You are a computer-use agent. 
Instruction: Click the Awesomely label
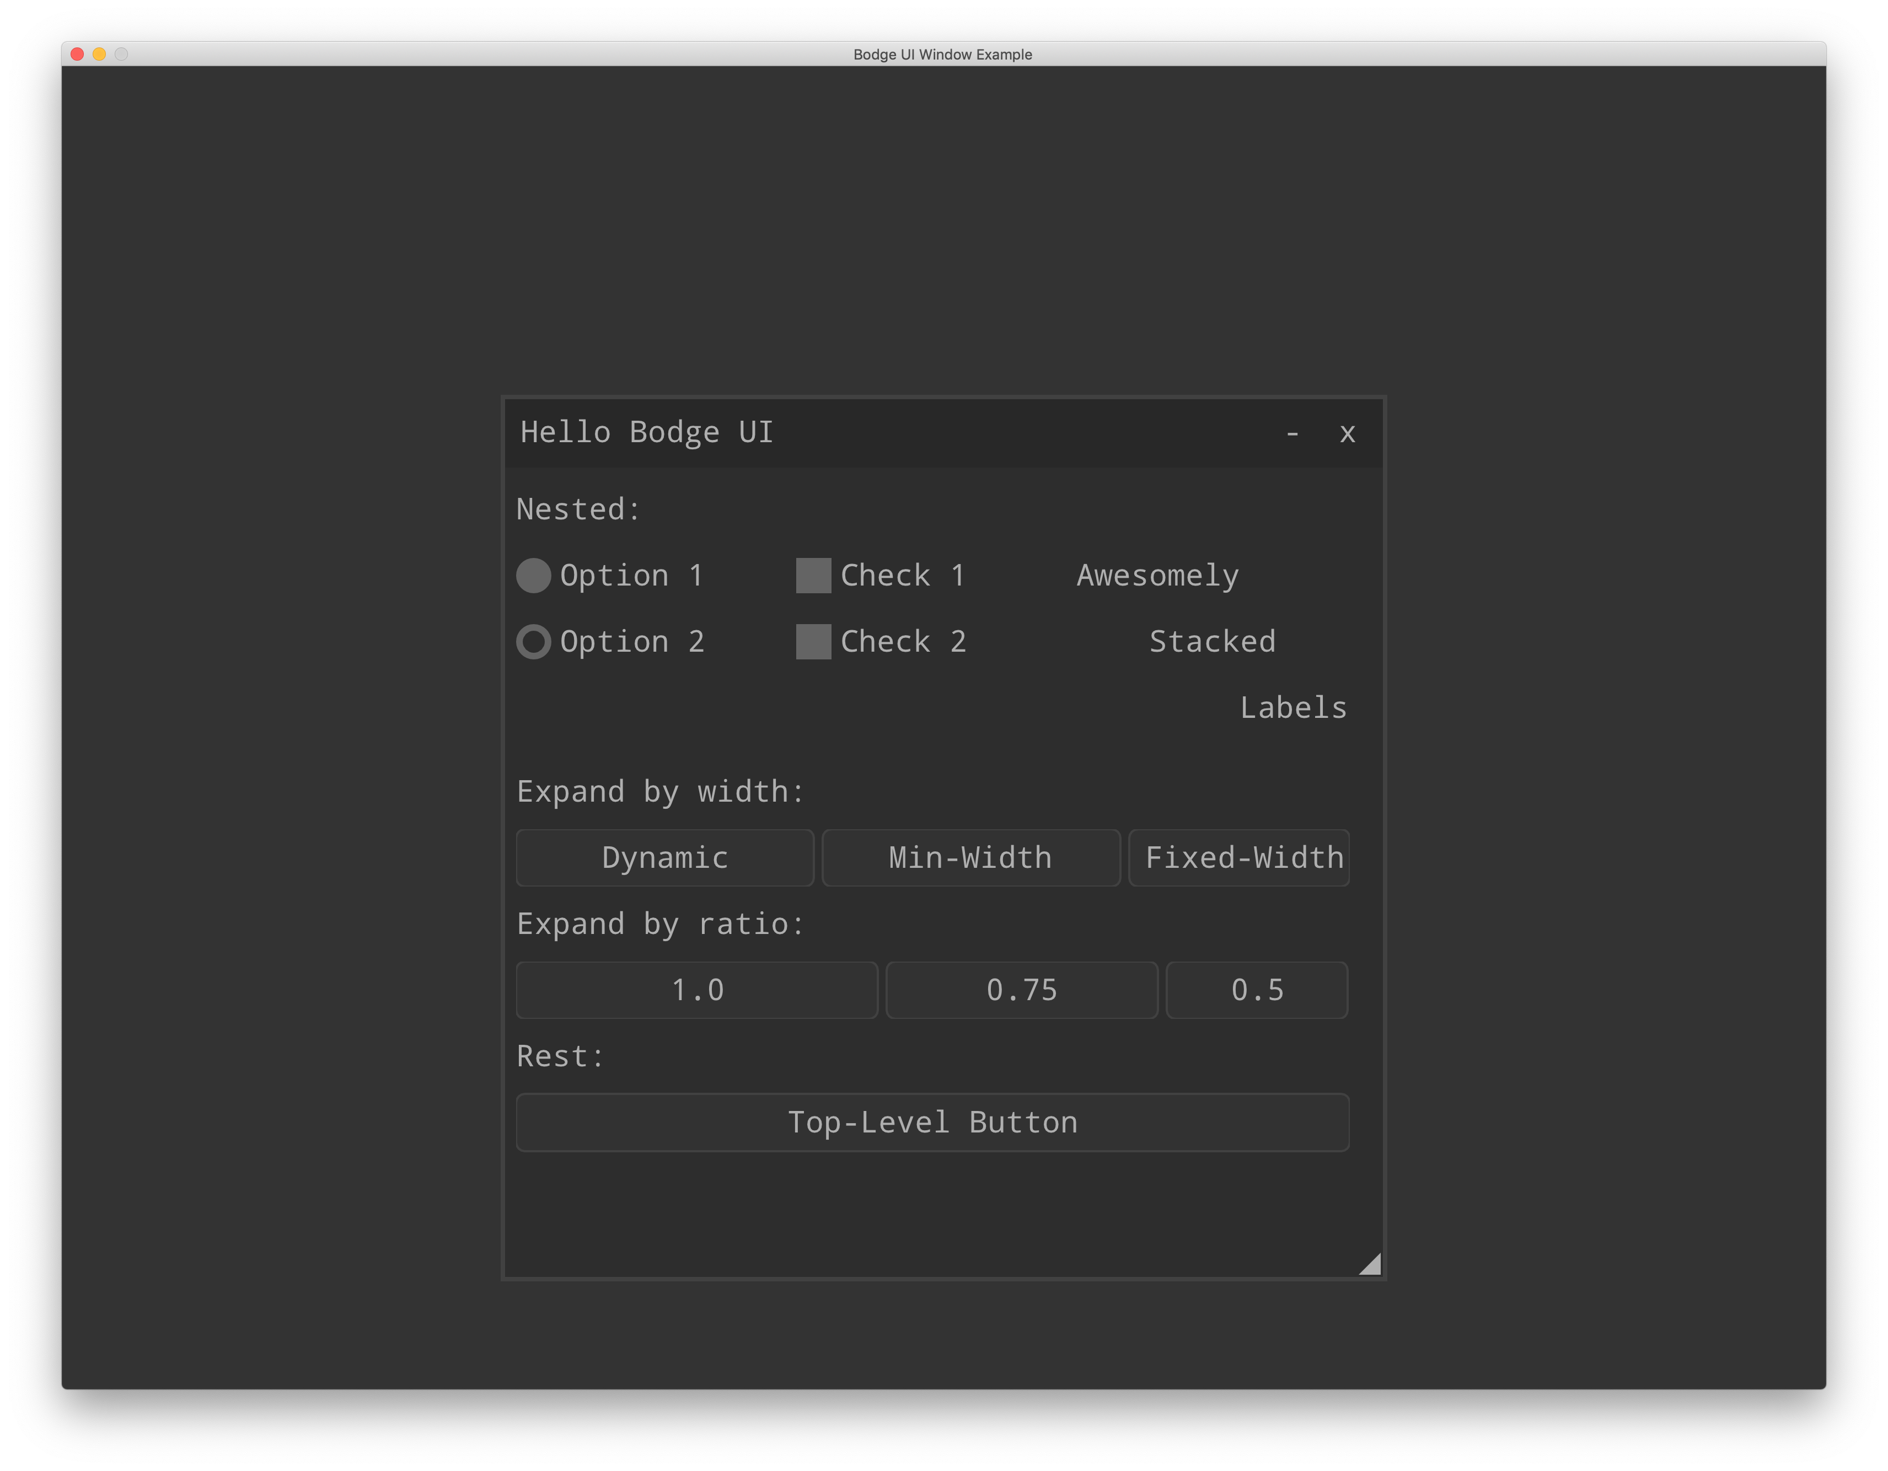[1157, 576]
